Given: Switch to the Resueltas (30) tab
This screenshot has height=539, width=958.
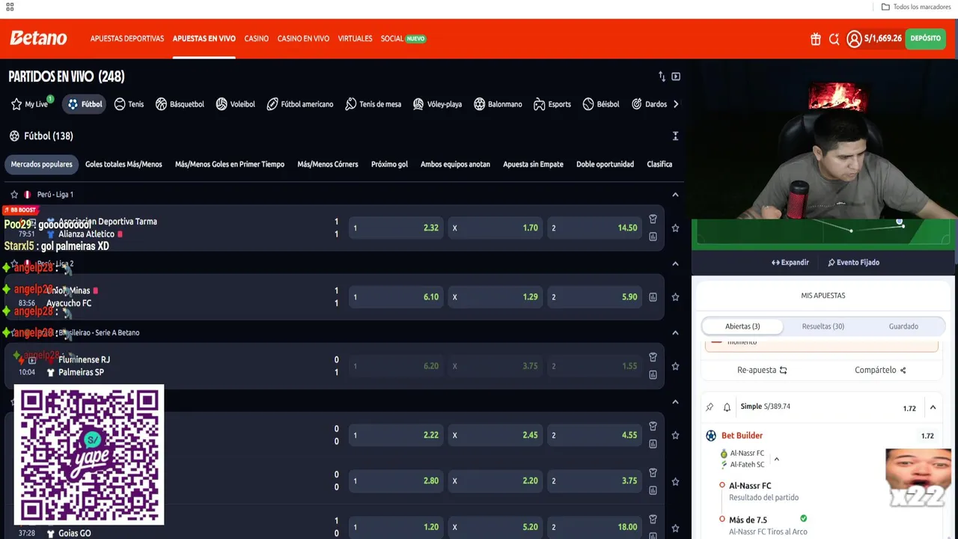Looking at the screenshot, I should point(823,326).
